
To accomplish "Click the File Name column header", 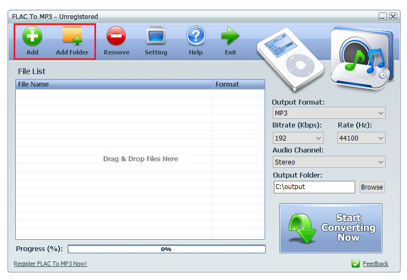I will pos(114,84).
